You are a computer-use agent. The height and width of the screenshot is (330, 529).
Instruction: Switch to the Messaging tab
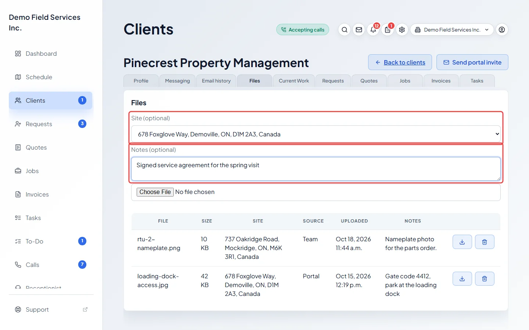(x=177, y=81)
